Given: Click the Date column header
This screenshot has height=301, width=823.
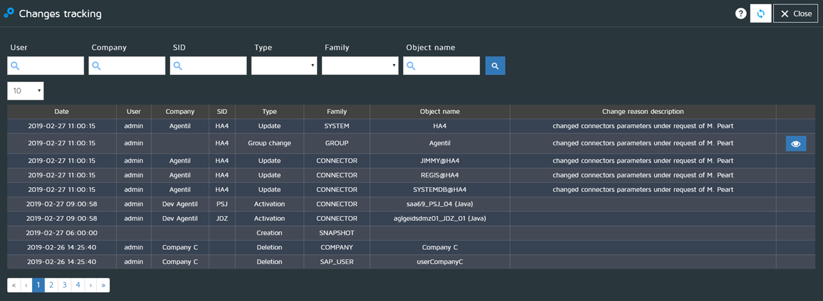Looking at the screenshot, I should (62, 111).
